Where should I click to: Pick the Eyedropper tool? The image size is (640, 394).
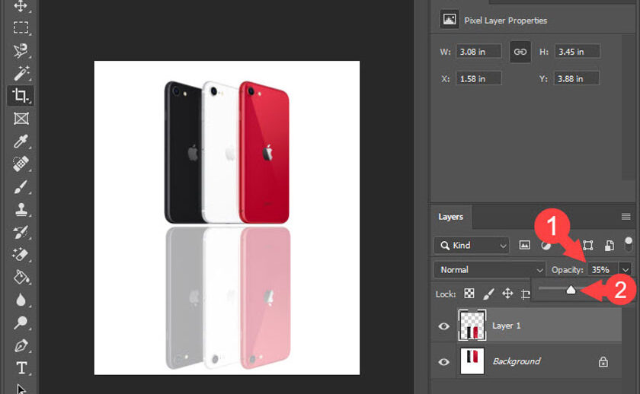click(x=21, y=141)
